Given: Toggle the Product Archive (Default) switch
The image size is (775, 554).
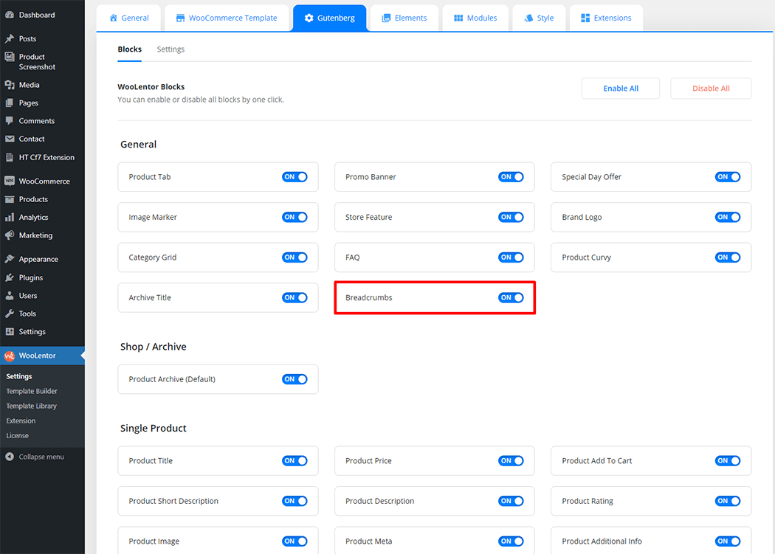Looking at the screenshot, I should click(x=294, y=379).
